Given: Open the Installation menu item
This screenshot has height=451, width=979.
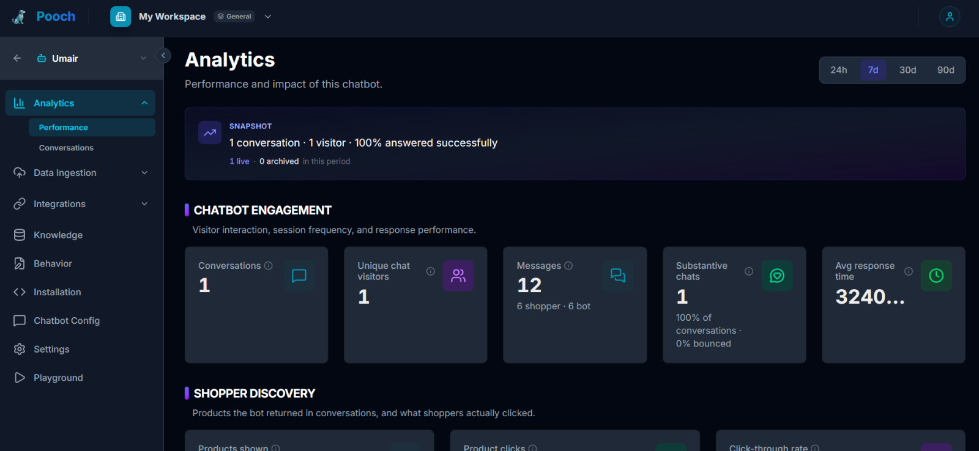Looking at the screenshot, I should 80,292.
